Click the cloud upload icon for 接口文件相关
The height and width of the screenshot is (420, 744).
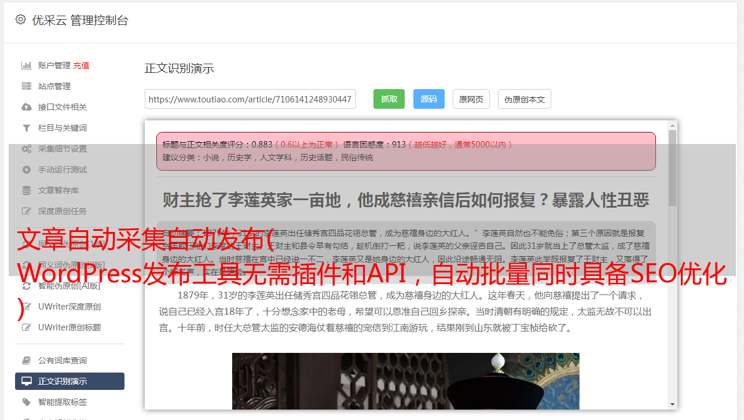[26, 107]
